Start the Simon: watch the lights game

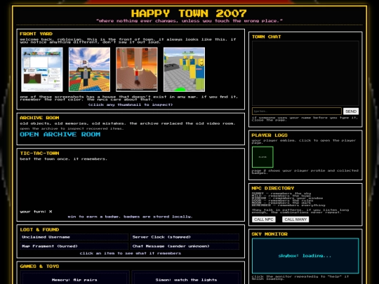[186, 280]
